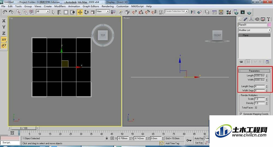Switch to the Display command panel tab
Viewport: 273px width, 147px height.
[x=263, y=19]
